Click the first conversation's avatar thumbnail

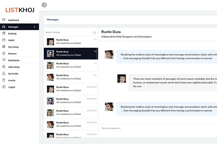point(50,42)
